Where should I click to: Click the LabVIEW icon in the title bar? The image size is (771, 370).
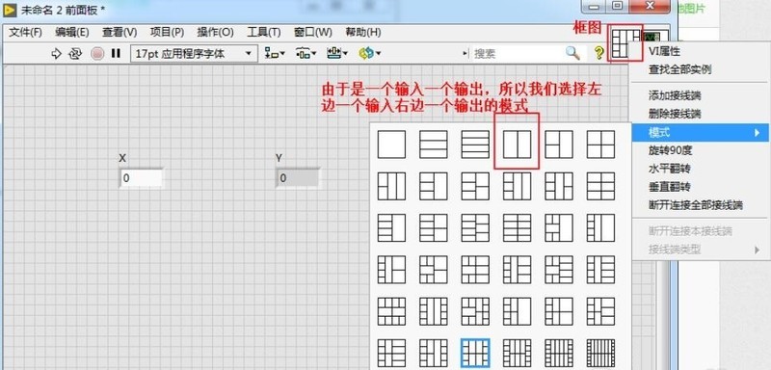pyautogui.click(x=10, y=10)
